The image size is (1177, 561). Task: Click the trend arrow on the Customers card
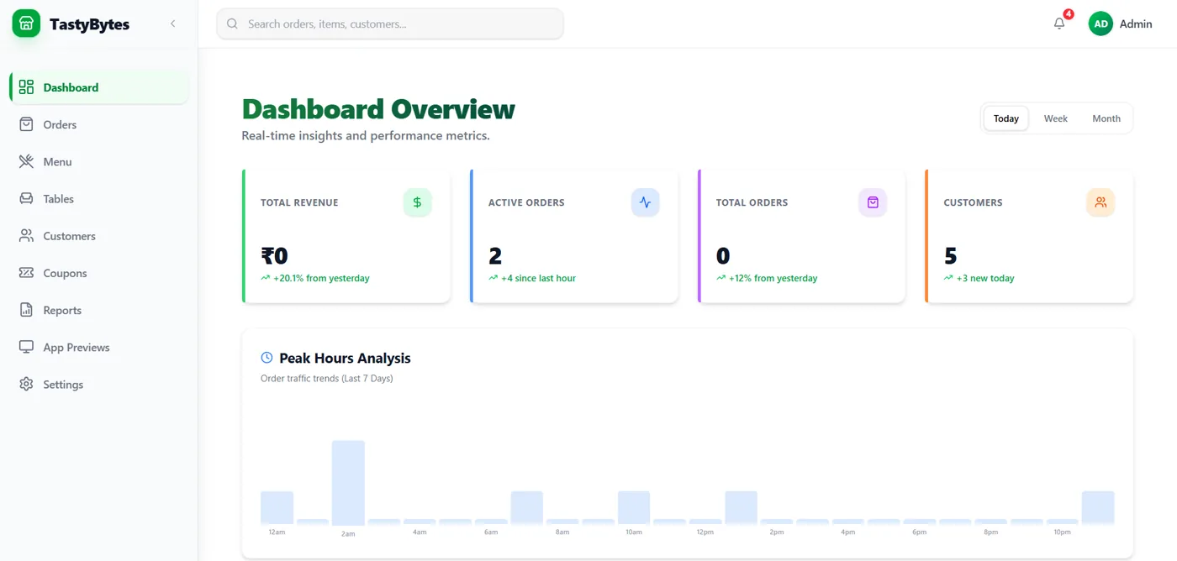(x=948, y=278)
